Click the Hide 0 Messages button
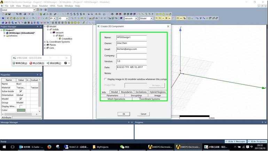Screen dimensions: 268x151 click(236, 142)
